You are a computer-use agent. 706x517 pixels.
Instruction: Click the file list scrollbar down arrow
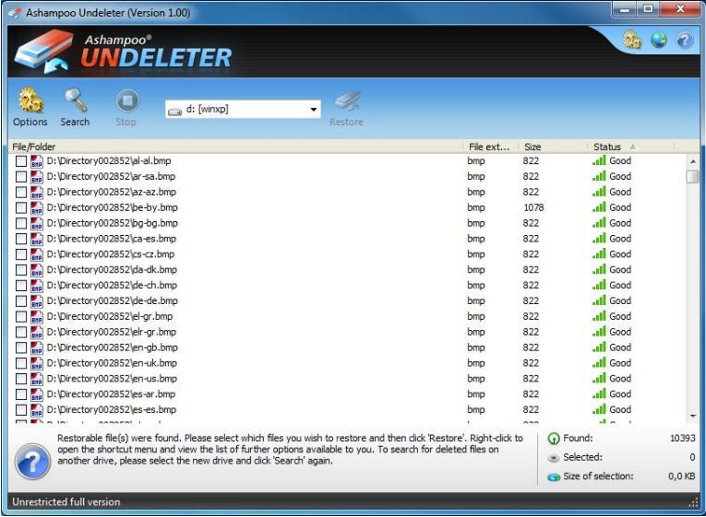click(693, 416)
